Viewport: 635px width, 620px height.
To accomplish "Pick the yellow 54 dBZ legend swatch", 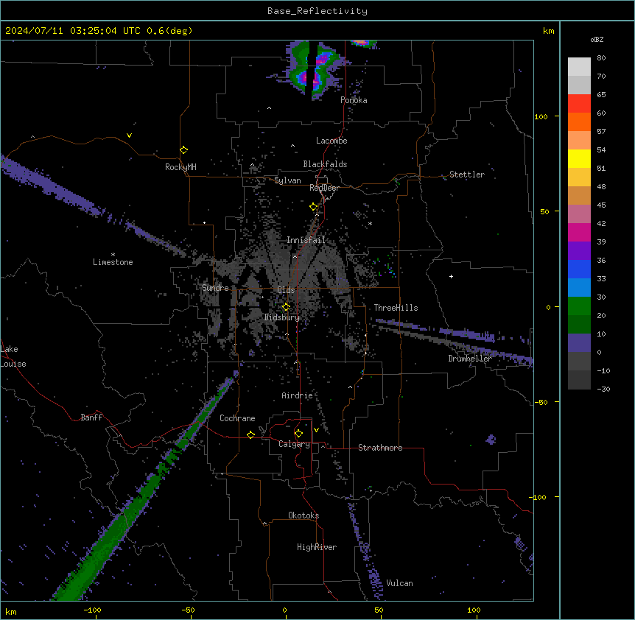I will pyautogui.click(x=579, y=158).
